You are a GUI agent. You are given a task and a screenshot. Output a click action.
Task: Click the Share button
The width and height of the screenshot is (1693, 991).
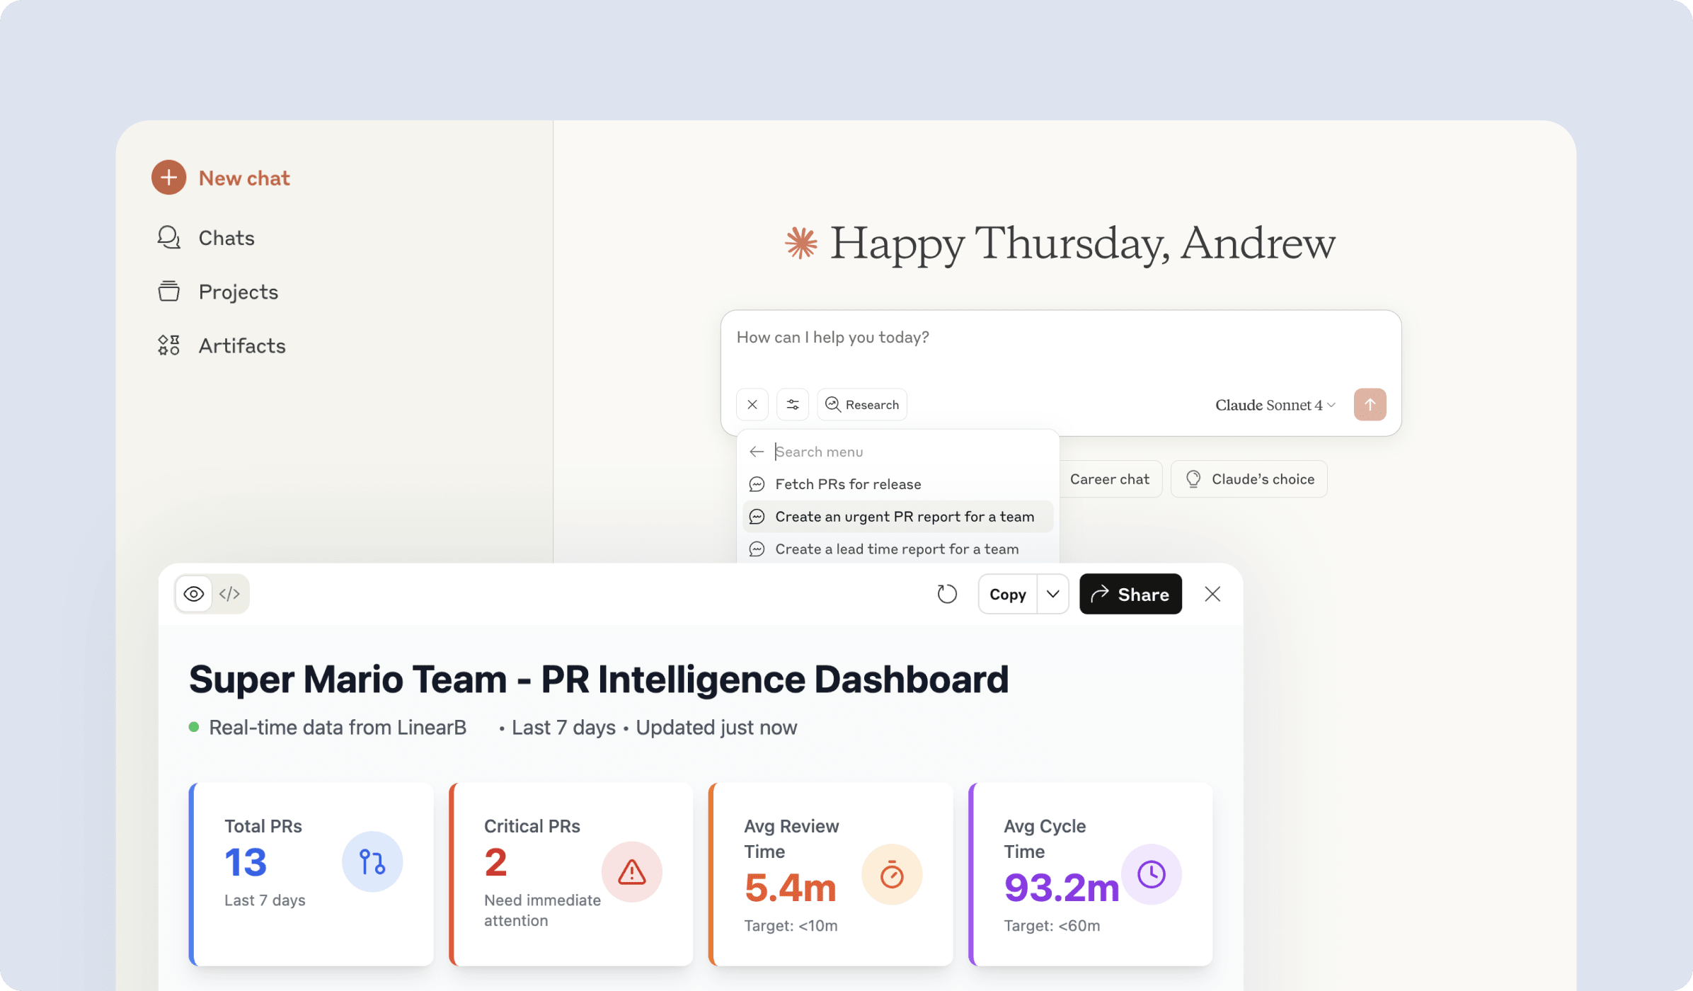click(1130, 594)
